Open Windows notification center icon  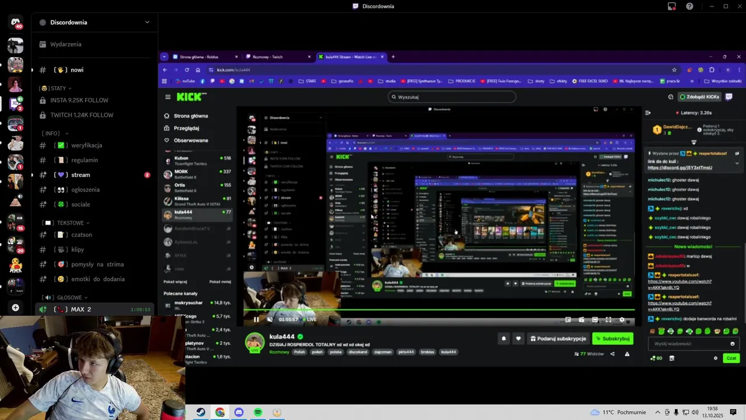(733, 412)
